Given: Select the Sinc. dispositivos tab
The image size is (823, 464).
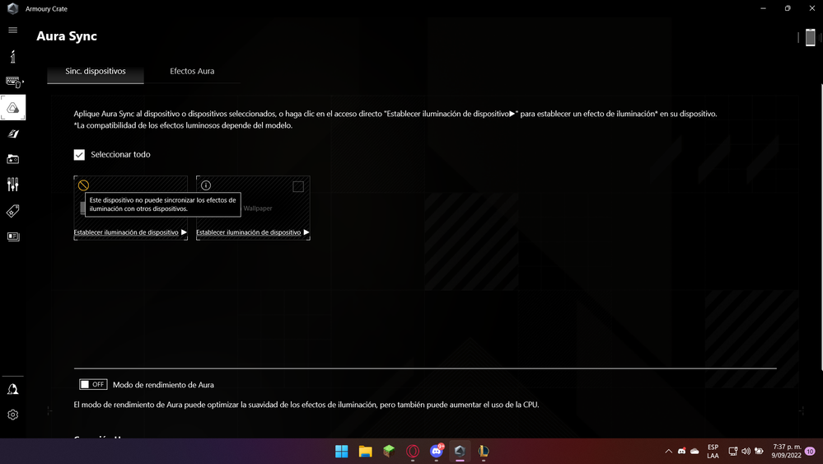Looking at the screenshot, I should coord(96,72).
